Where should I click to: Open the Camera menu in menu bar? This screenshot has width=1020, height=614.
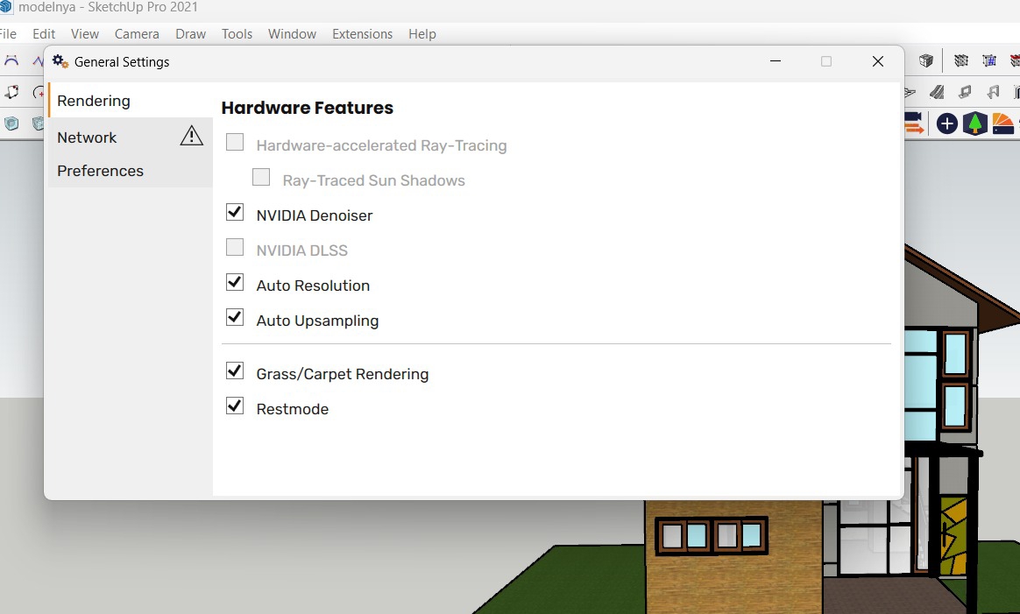click(x=137, y=34)
